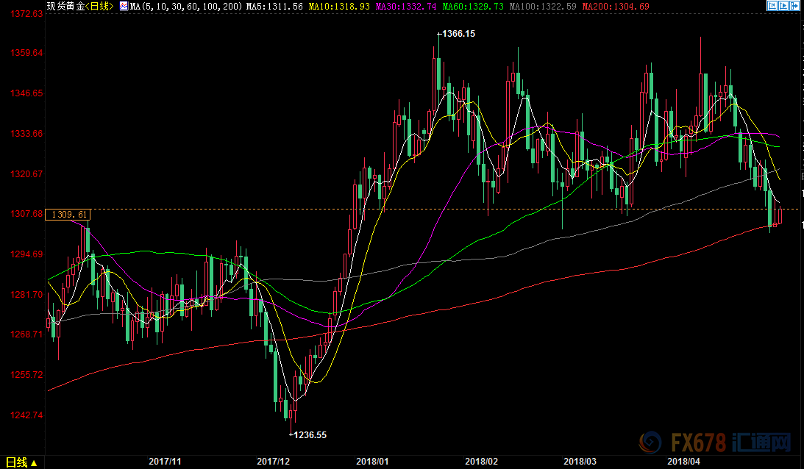Click the 现货黄金 instrument title
This screenshot has height=469, width=804.
pos(65,6)
